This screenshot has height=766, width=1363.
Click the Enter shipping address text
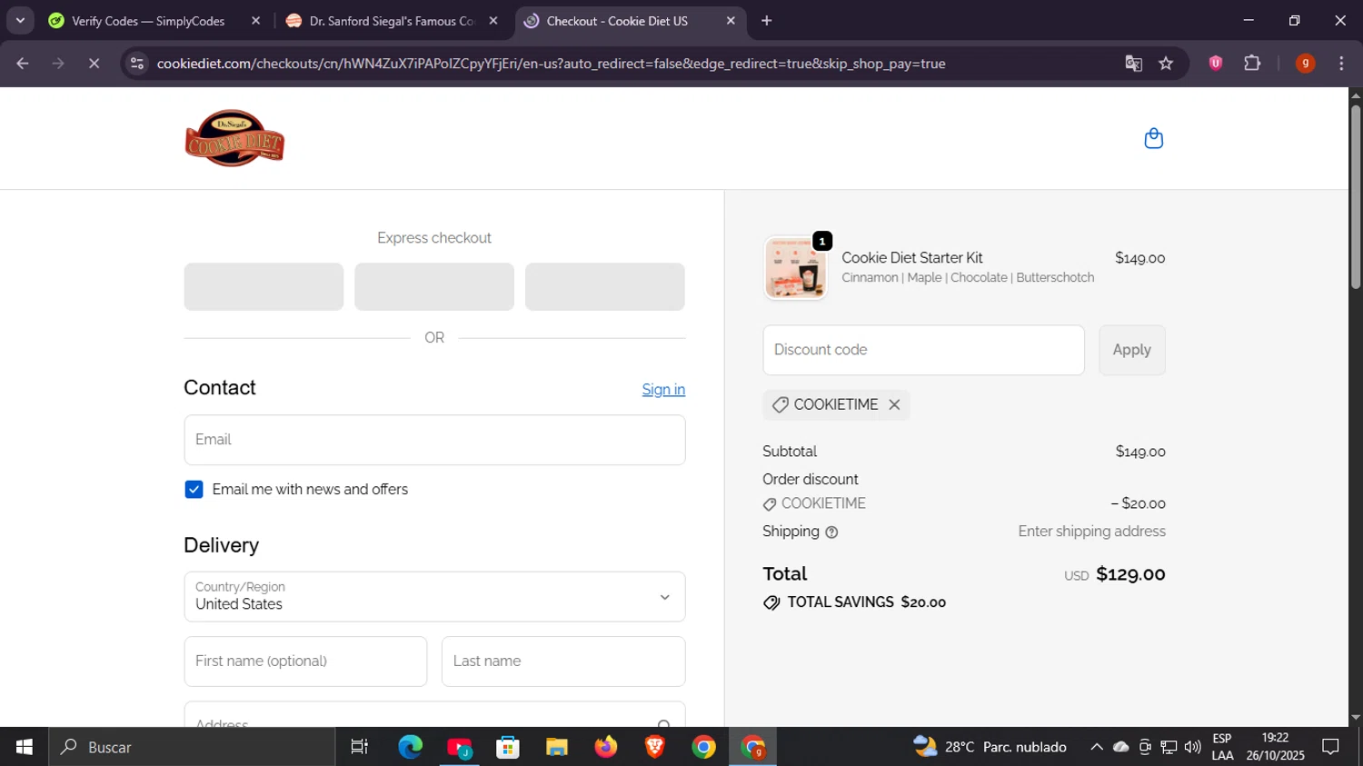point(1091,532)
